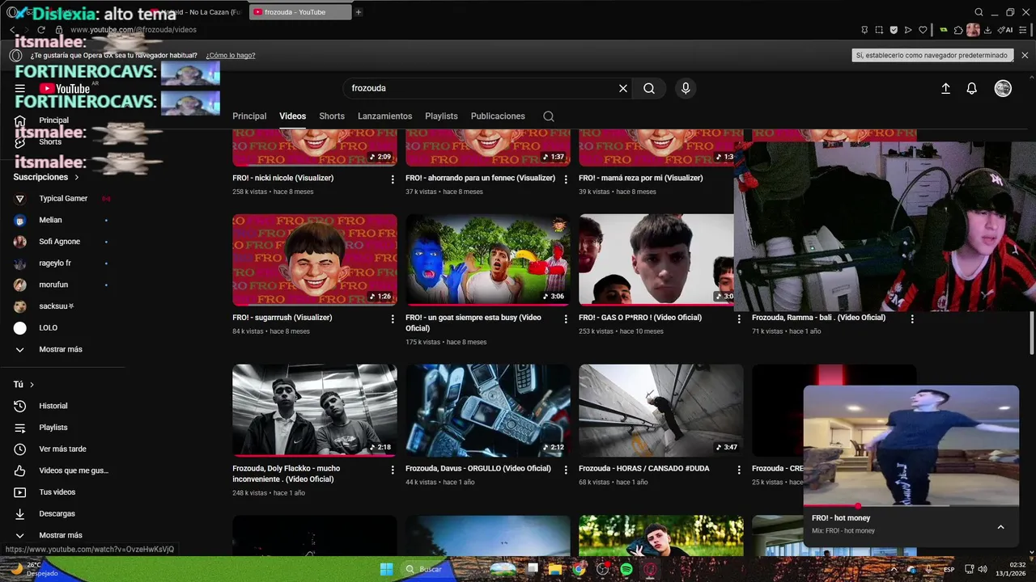Open options for Frozouda ORGULLO video
1036x582 pixels.
click(566, 470)
